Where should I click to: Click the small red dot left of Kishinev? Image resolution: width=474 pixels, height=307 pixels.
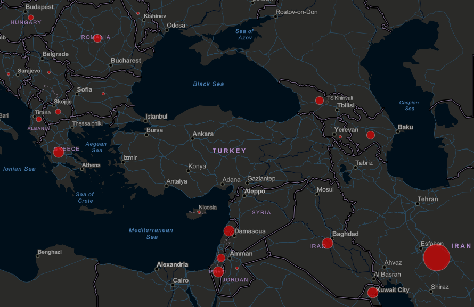point(138,13)
